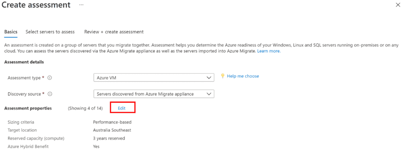The width and height of the screenshot is (405, 152).
Task: Click the Discovery source field label
Action: click(24, 94)
